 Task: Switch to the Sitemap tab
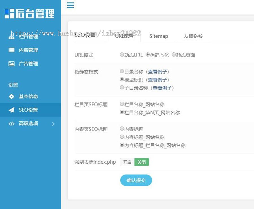point(159,36)
